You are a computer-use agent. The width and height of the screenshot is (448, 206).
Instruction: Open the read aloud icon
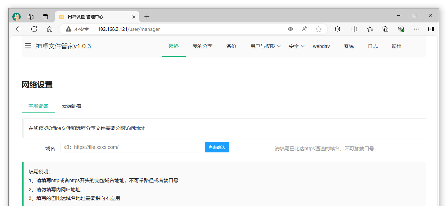tap(305, 29)
